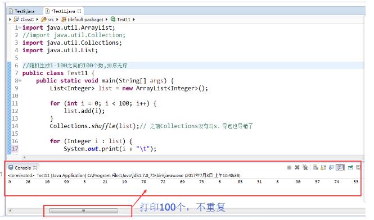Switch to the Test9.java editor tab
Viewport: 374px width, 220px height.
[x=22, y=11]
